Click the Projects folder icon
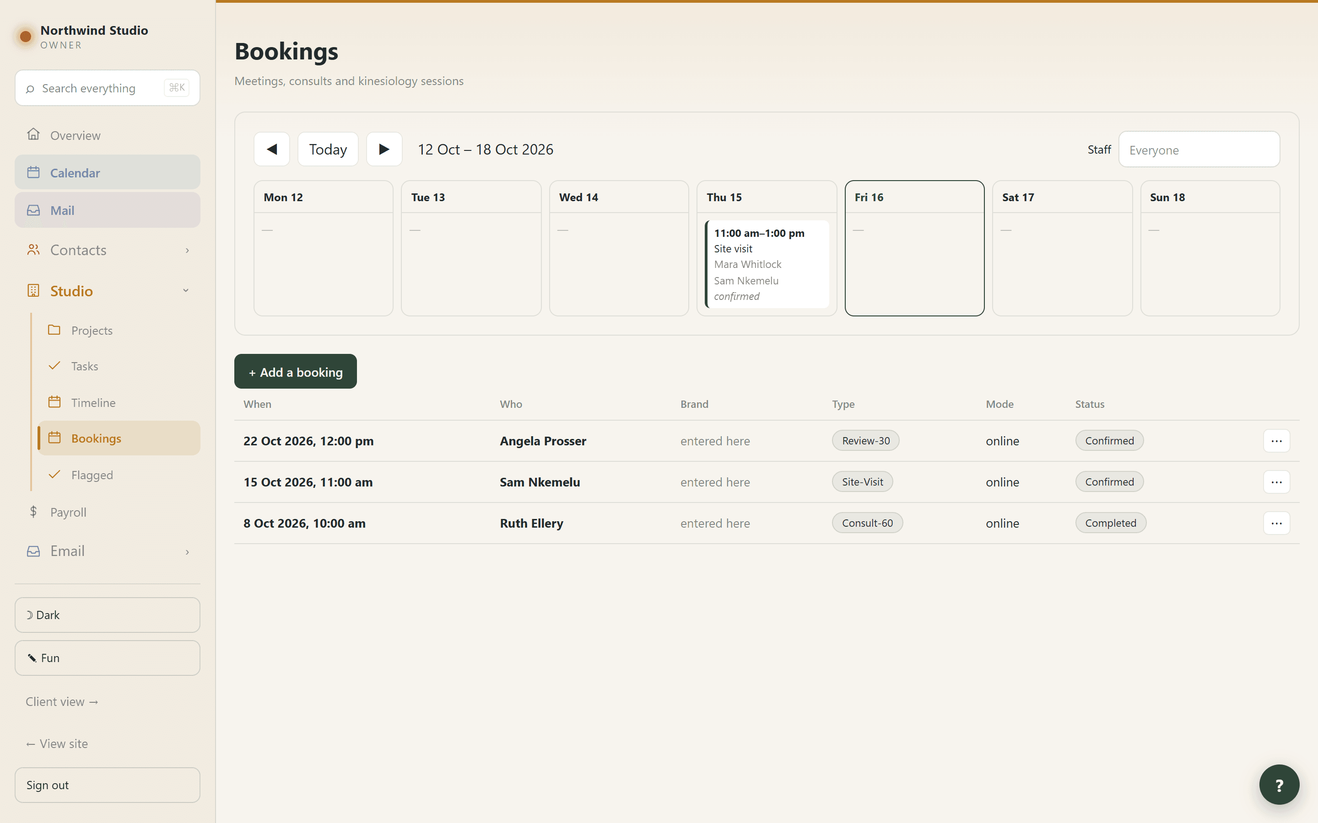Viewport: 1318px width, 823px height. click(x=54, y=330)
